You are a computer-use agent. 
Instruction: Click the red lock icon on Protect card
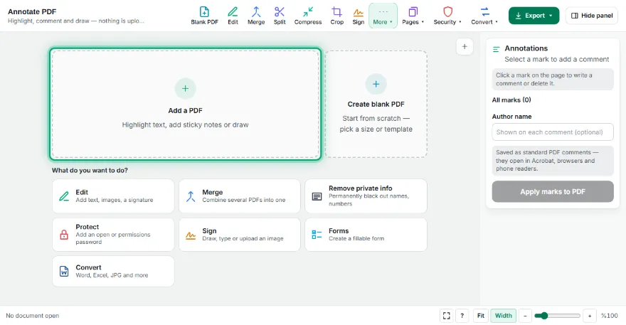pos(64,235)
